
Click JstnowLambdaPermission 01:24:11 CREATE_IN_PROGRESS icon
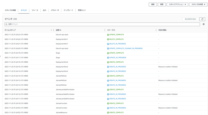point(108,99)
